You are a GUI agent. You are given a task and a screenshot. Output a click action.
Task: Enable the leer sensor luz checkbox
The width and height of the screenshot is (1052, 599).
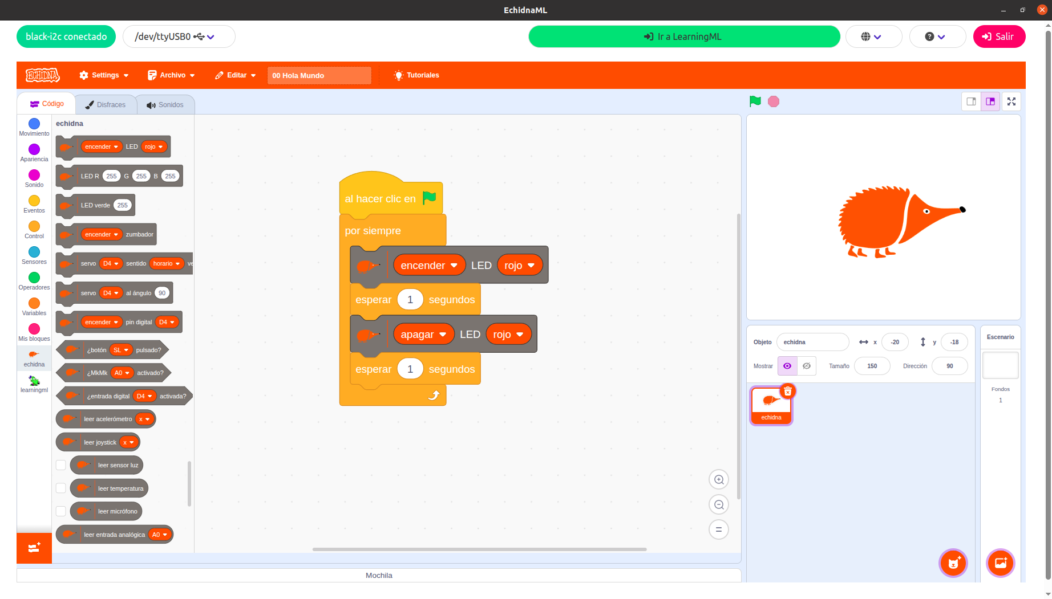(61, 464)
